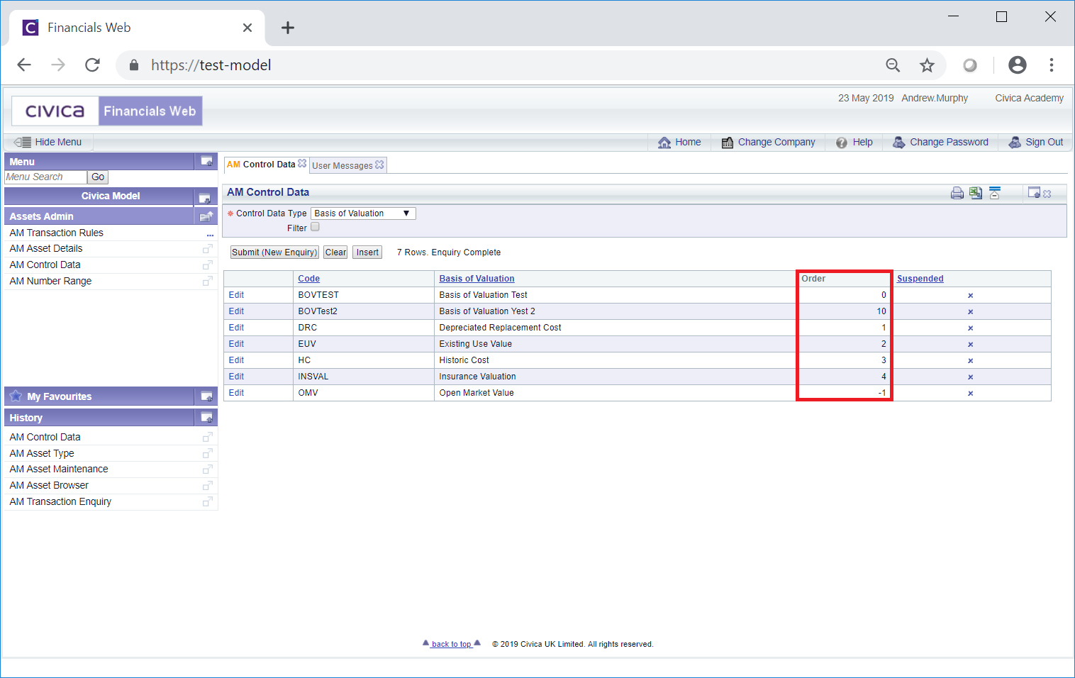Click the Hide Menu icon
The width and height of the screenshot is (1075, 678).
23,142
